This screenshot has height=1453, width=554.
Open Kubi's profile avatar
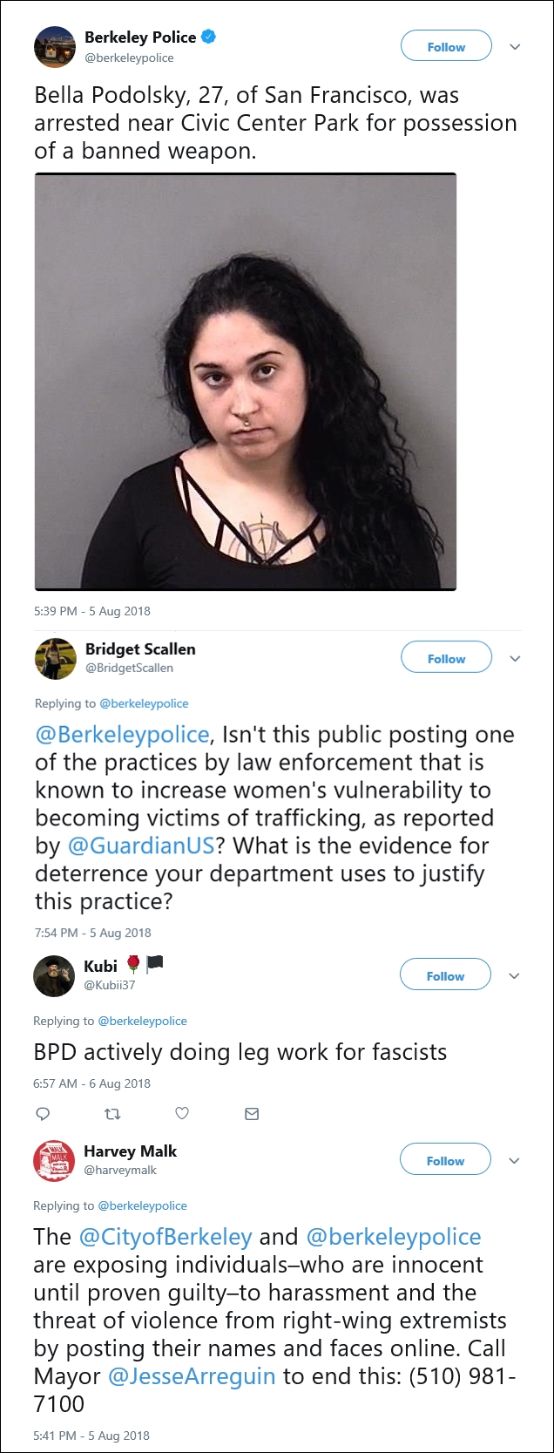pyautogui.click(x=54, y=975)
